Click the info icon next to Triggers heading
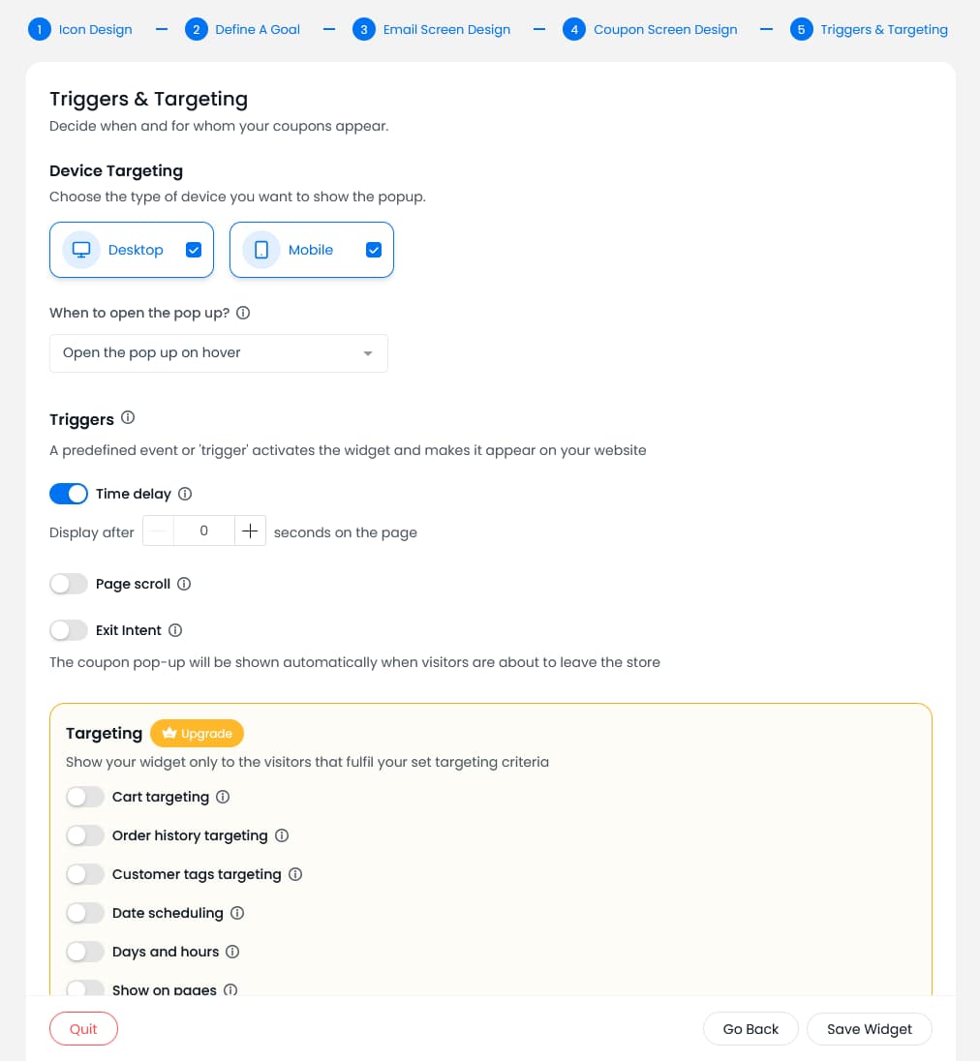980x1061 pixels. pyautogui.click(x=128, y=418)
